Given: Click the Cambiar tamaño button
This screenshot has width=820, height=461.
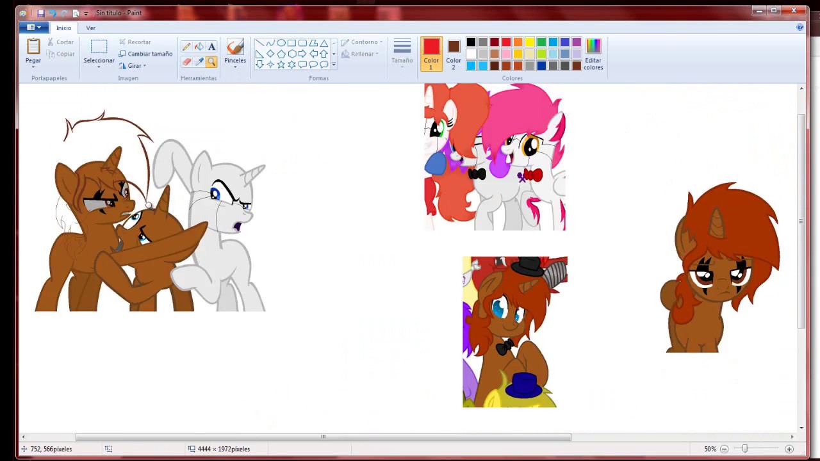Looking at the screenshot, I should tap(145, 54).
